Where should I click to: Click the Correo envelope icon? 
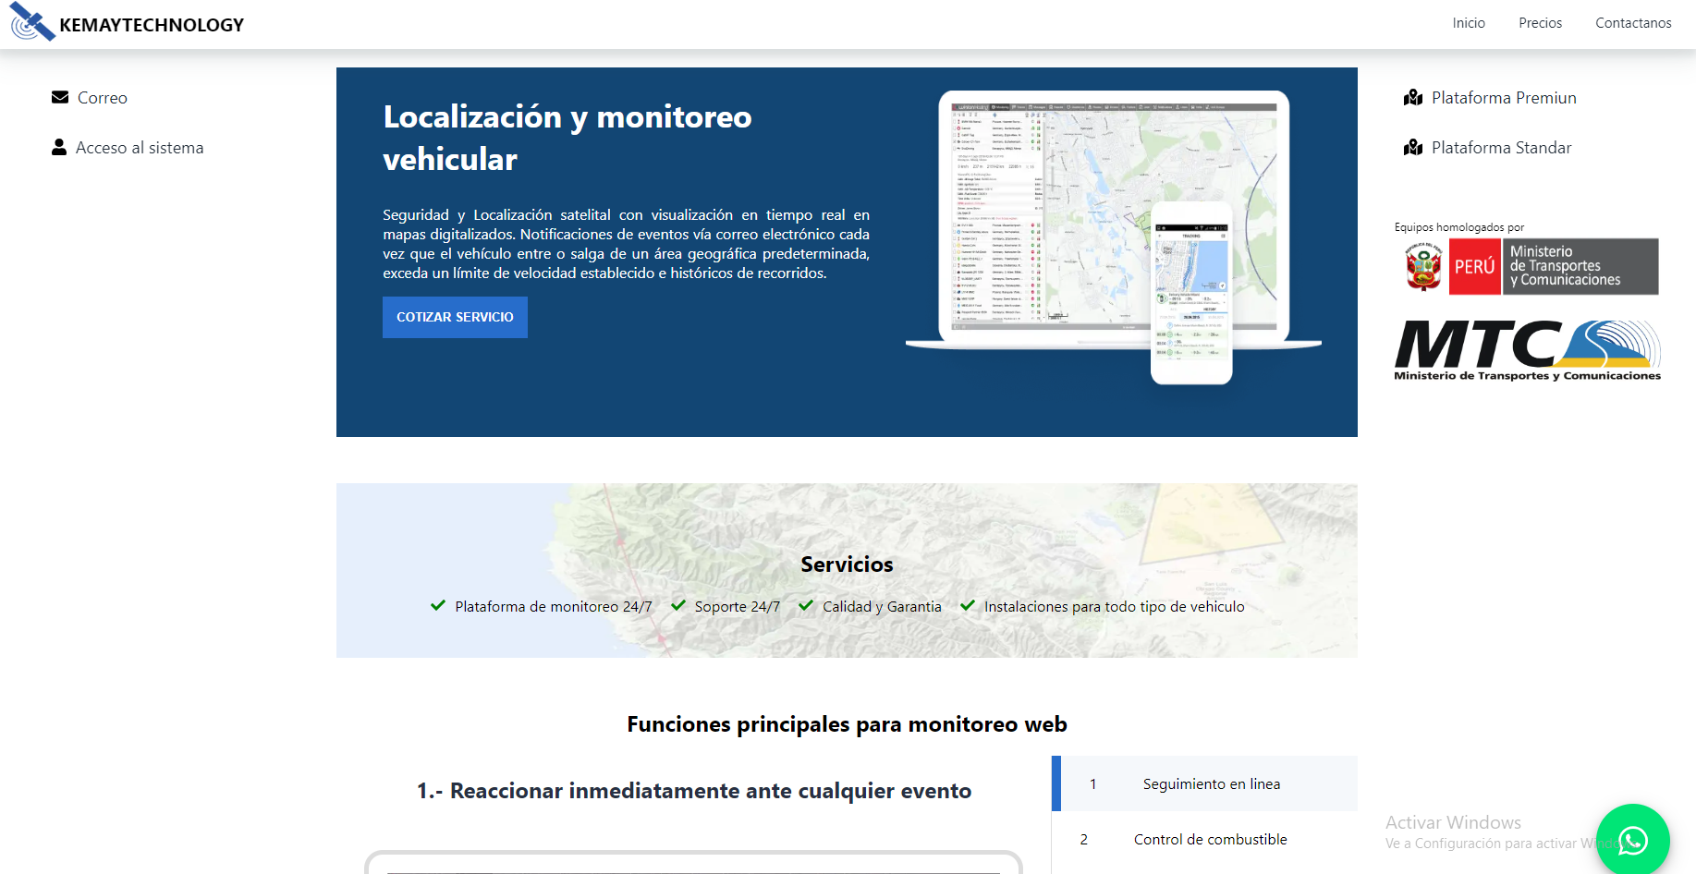tap(60, 97)
